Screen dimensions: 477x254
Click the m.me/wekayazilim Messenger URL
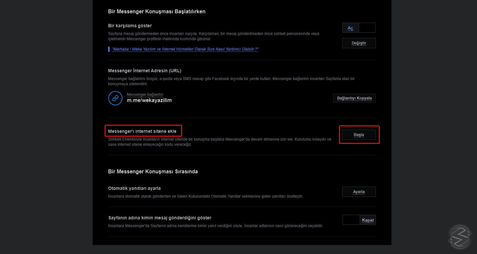149,100
